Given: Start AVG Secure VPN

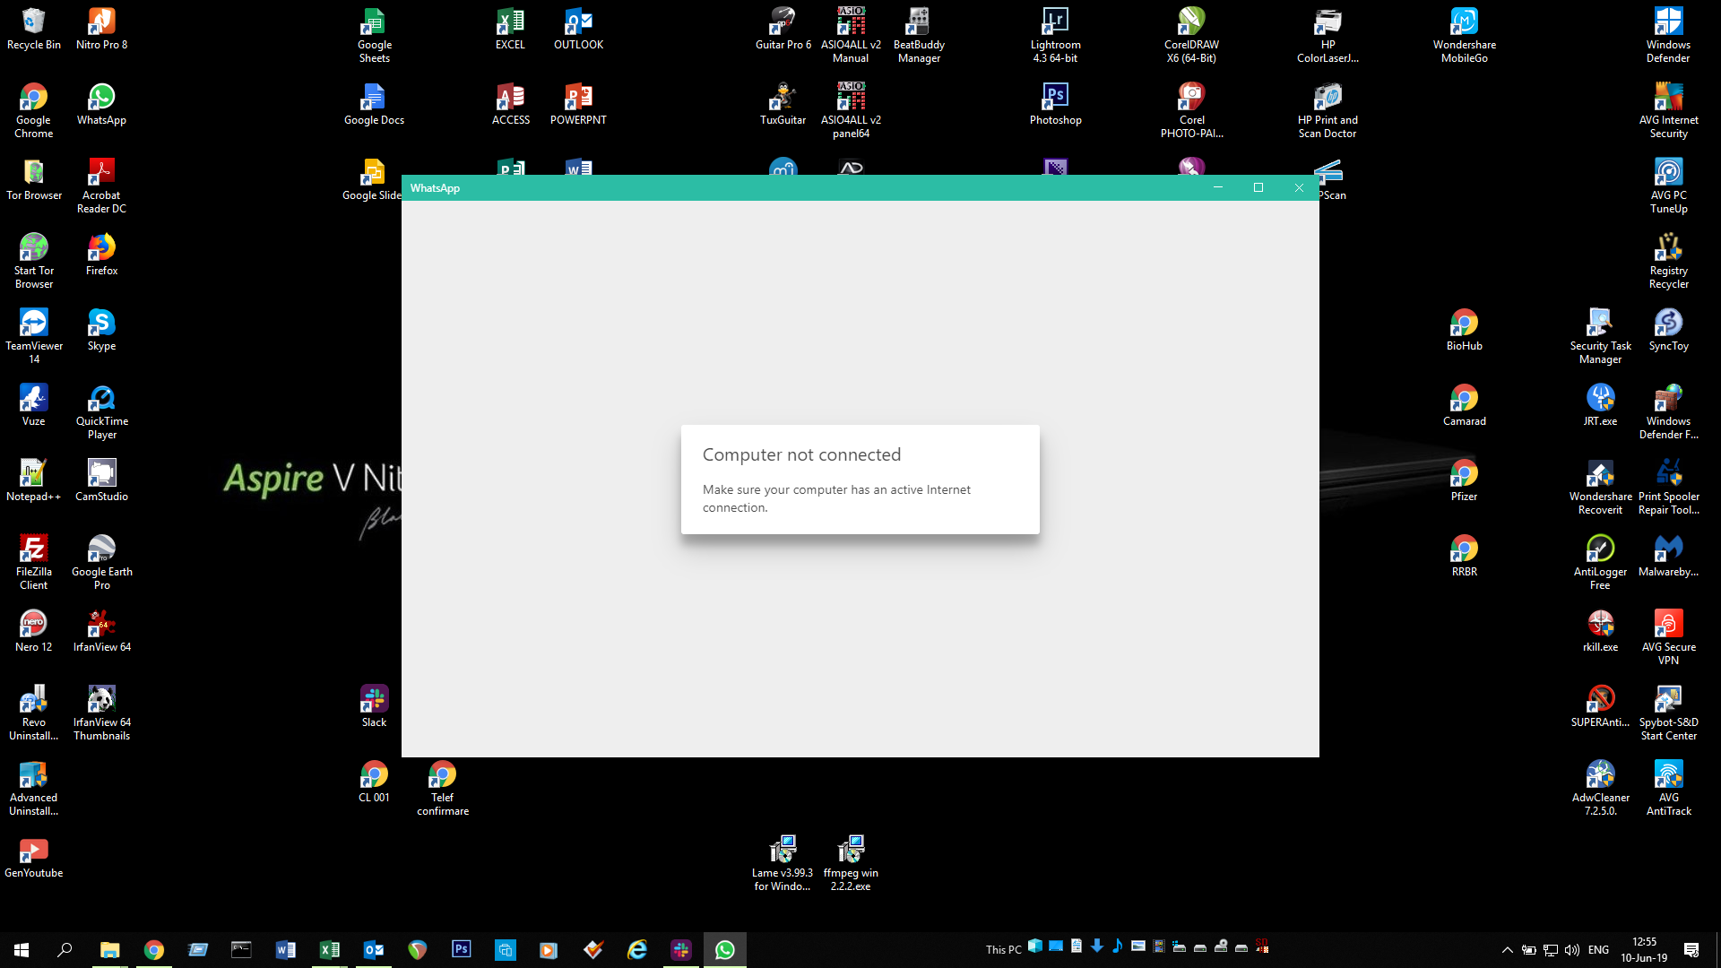Looking at the screenshot, I should pos(1669,626).
